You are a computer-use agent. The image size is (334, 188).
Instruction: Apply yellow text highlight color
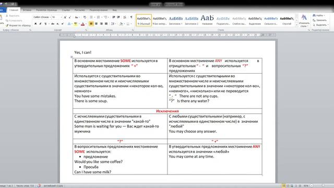click(75, 23)
